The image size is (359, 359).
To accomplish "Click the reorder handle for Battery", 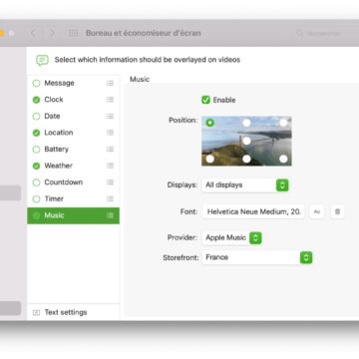I will click(110, 150).
